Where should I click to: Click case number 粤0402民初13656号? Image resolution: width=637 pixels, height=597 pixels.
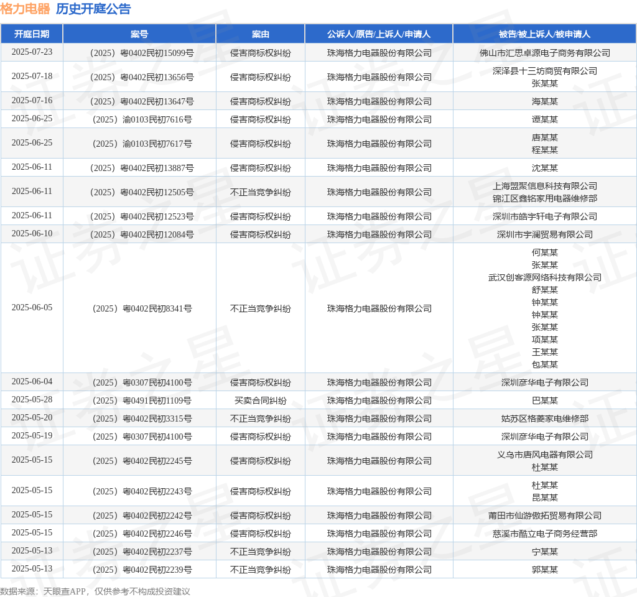pyautogui.click(x=142, y=77)
